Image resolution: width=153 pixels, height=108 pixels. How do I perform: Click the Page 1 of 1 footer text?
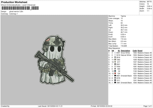pos(147,106)
